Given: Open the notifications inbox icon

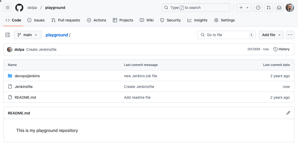Looking at the screenshot, I should 279,8.
